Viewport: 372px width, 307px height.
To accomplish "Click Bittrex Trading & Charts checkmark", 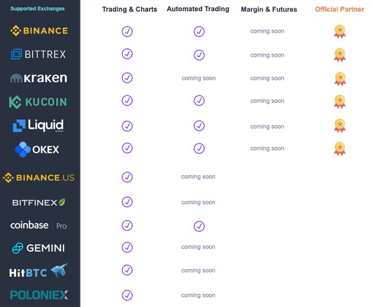I will (127, 54).
